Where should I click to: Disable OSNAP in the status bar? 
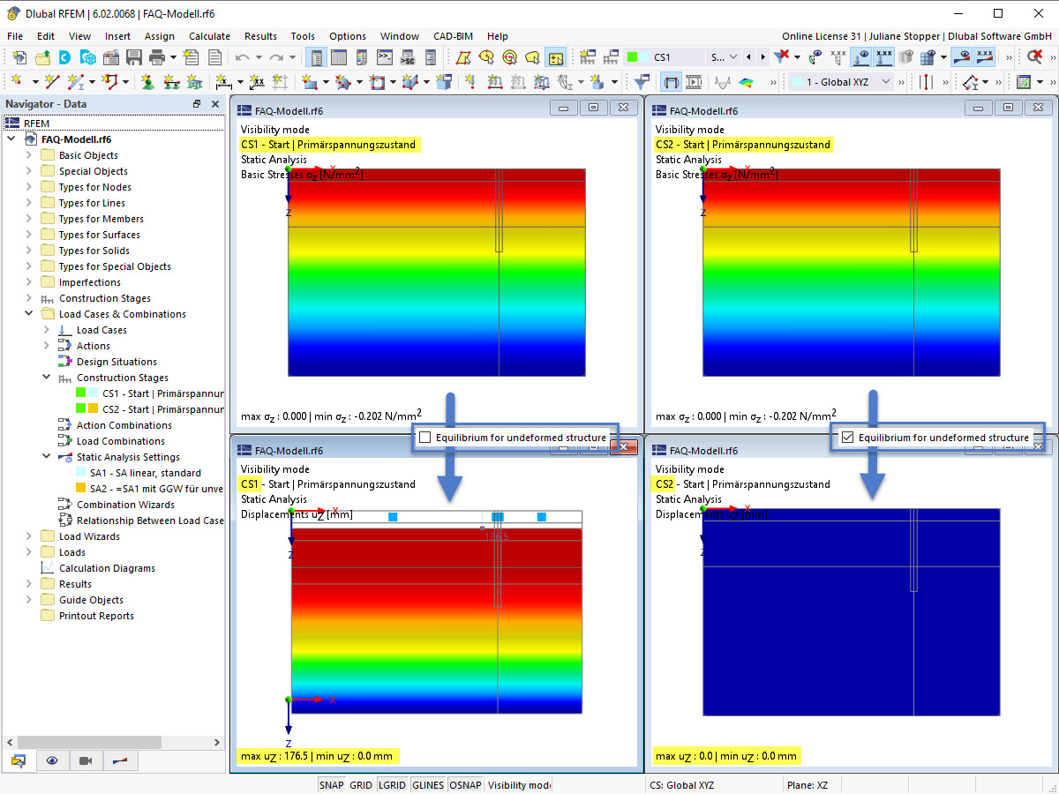pos(465,784)
